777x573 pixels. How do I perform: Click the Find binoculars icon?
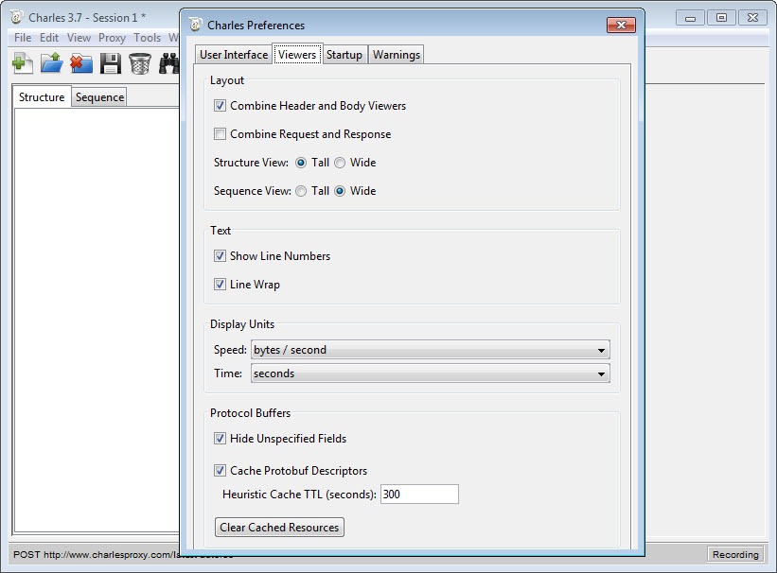[x=168, y=63]
